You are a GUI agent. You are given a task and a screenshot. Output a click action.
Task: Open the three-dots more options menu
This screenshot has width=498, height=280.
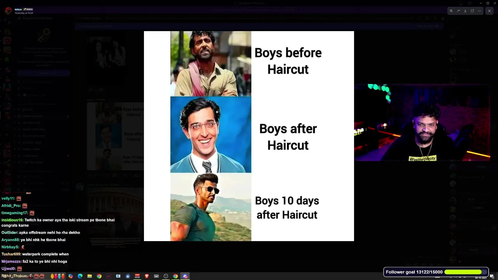coord(479,11)
